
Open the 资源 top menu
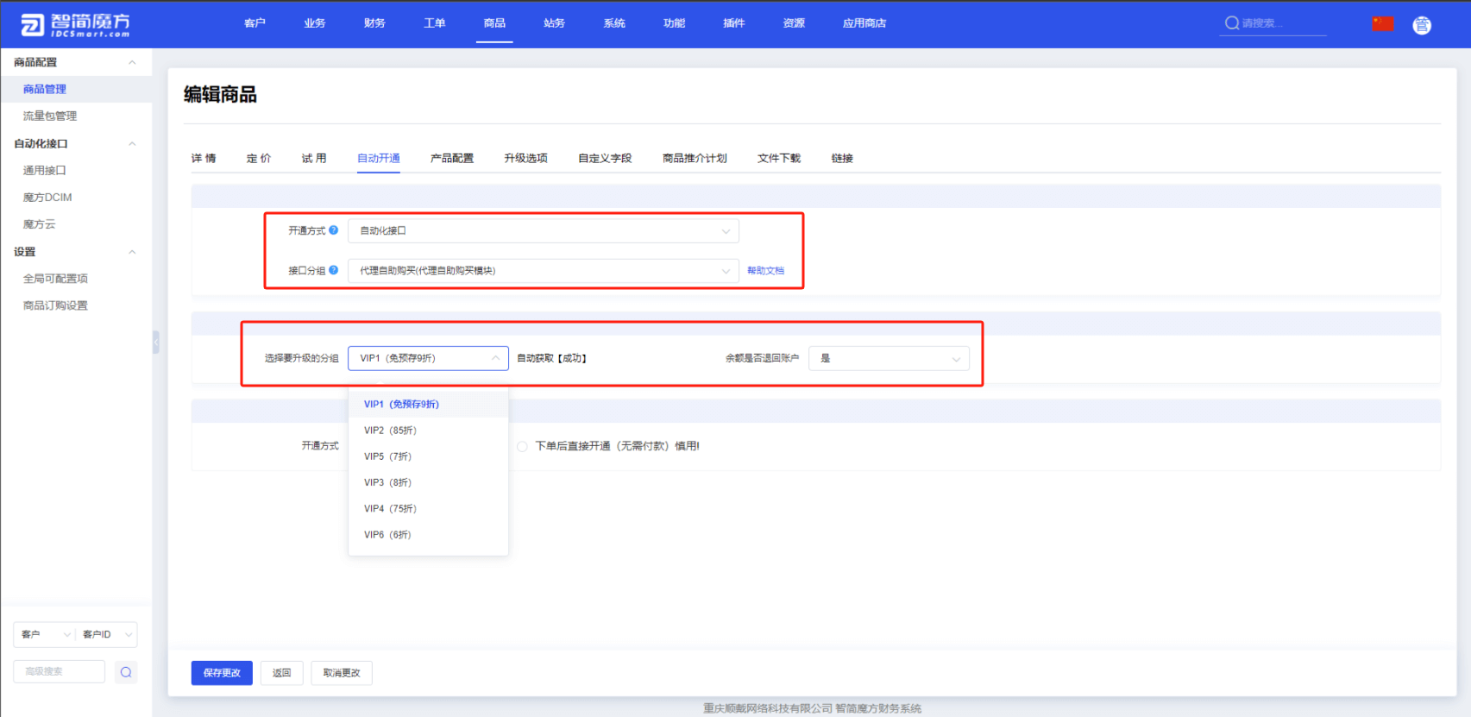[x=794, y=23]
